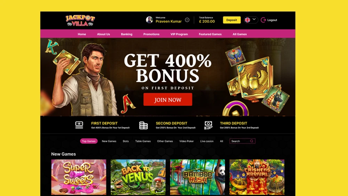Viewport: 348px width, 196px height.
Task: Click the First Deposit cash icon
Action: (79, 125)
